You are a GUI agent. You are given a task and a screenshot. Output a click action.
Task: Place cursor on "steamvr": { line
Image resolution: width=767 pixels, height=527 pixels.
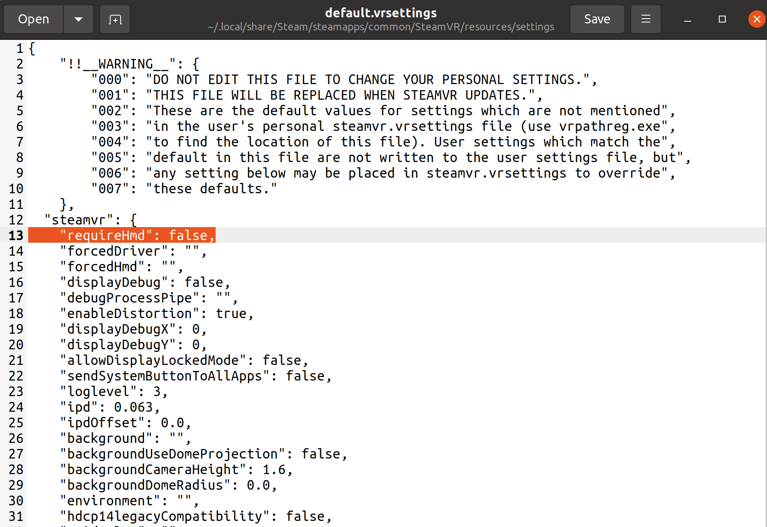91,220
